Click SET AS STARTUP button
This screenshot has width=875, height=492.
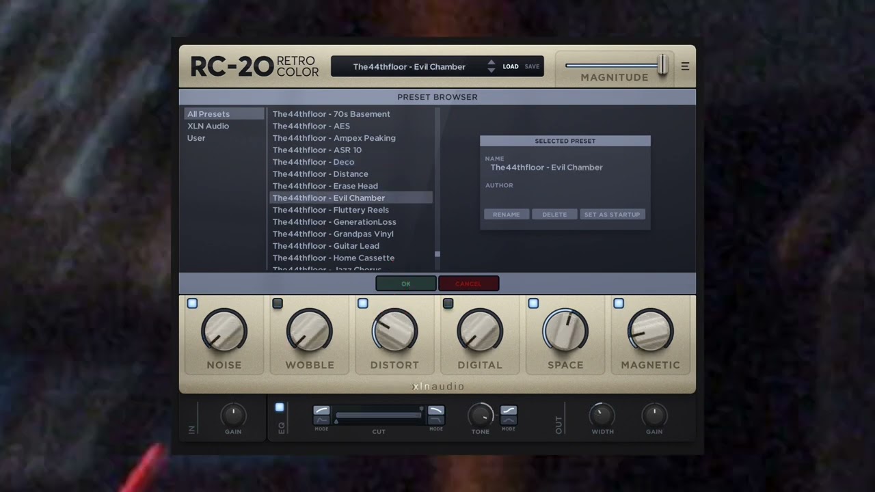[612, 215]
